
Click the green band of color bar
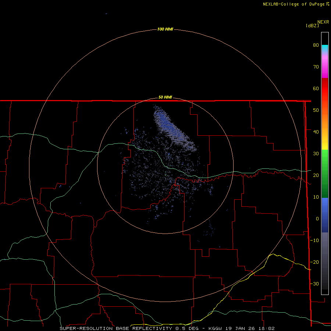pyautogui.click(x=325, y=174)
